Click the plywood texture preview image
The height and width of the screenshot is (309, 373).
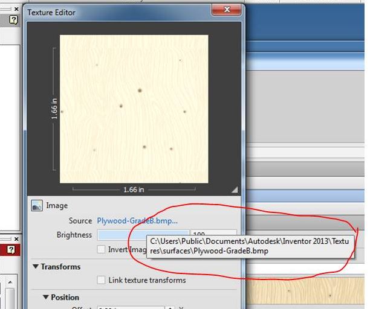[134, 109]
